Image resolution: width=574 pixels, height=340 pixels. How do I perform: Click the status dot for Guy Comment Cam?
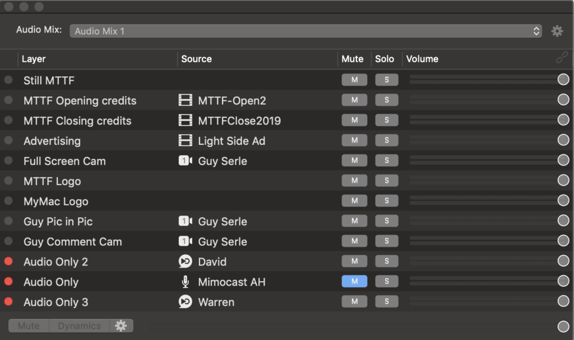8,241
